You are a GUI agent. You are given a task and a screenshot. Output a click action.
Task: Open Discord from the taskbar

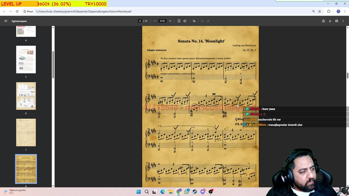click(x=203, y=192)
